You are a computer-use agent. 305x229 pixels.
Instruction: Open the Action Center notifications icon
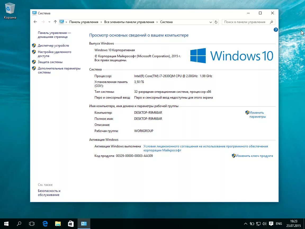pyautogui.click(x=271, y=224)
